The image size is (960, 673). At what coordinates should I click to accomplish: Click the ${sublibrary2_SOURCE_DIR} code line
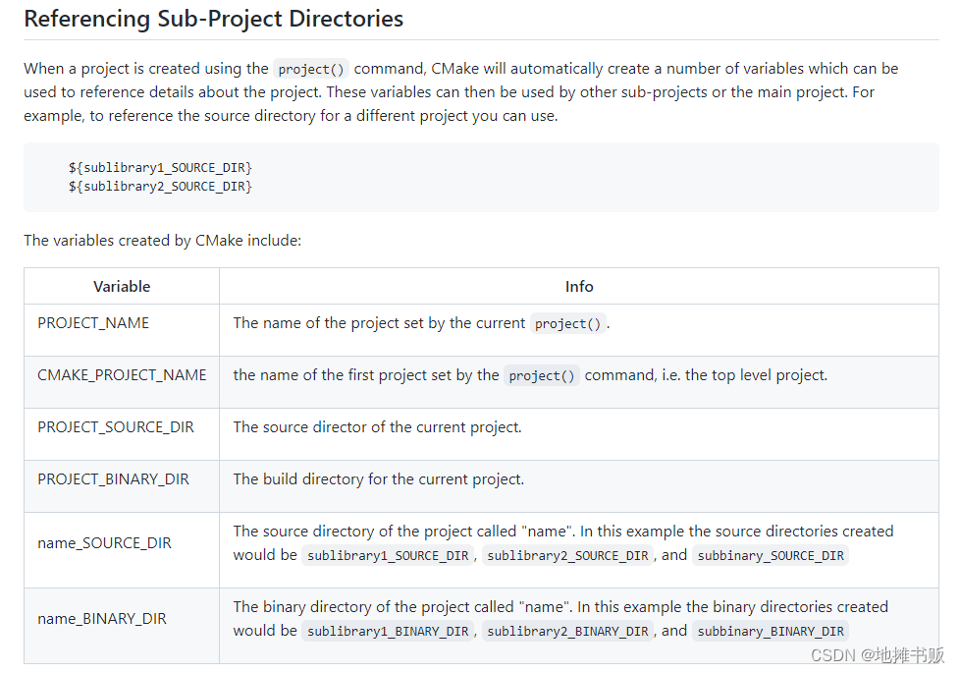coord(160,186)
